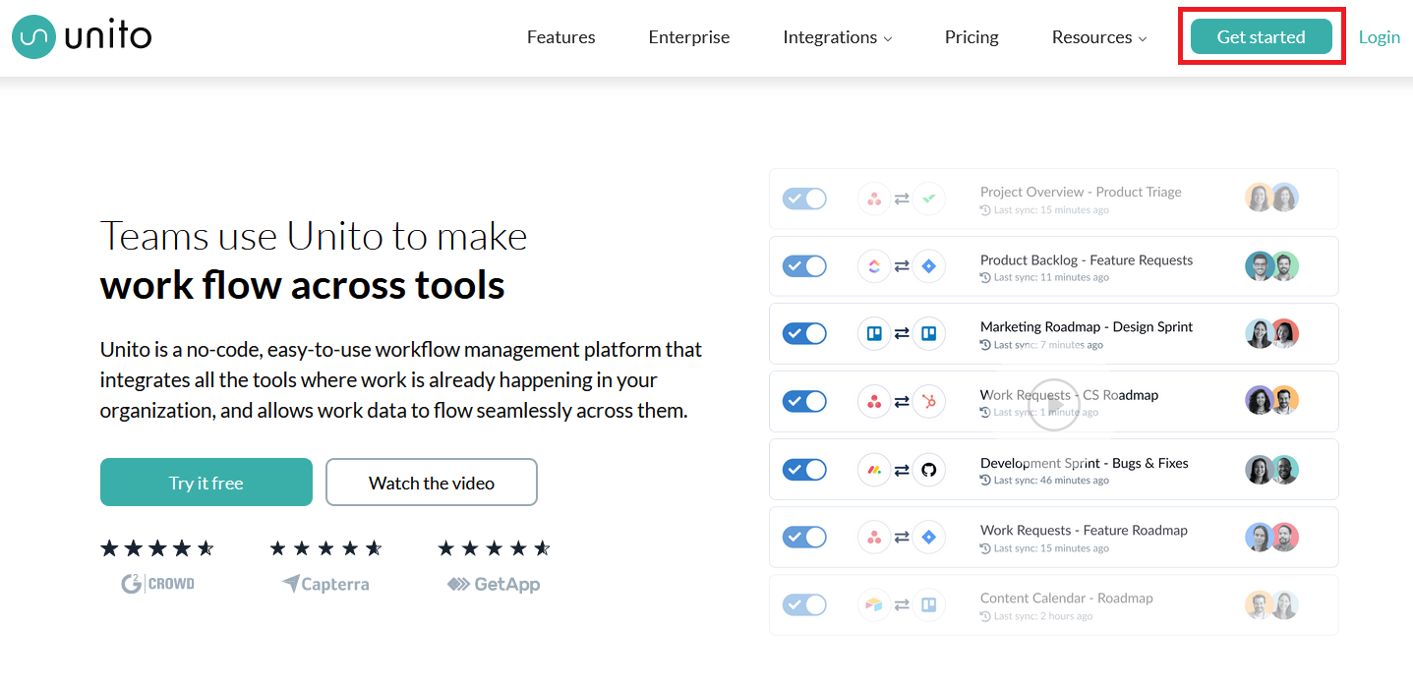The height and width of the screenshot is (685, 1413).
Task: Click the Asana icon in Feature Roadmap row
Action: (x=874, y=537)
